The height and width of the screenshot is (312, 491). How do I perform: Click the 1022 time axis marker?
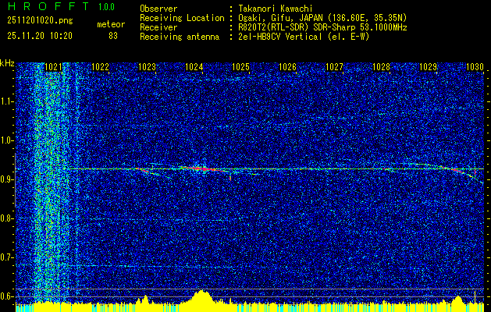(x=100, y=66)
